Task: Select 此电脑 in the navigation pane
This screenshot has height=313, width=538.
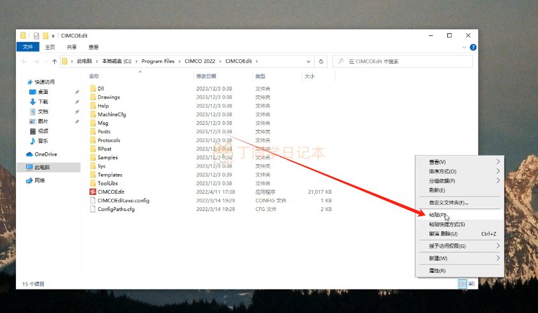Action: [42, 167]
